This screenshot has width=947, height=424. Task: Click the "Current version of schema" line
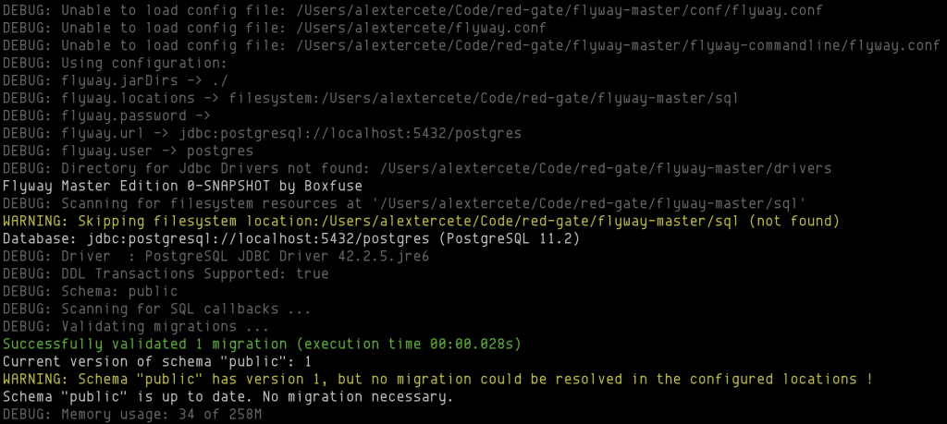(157, 361)
